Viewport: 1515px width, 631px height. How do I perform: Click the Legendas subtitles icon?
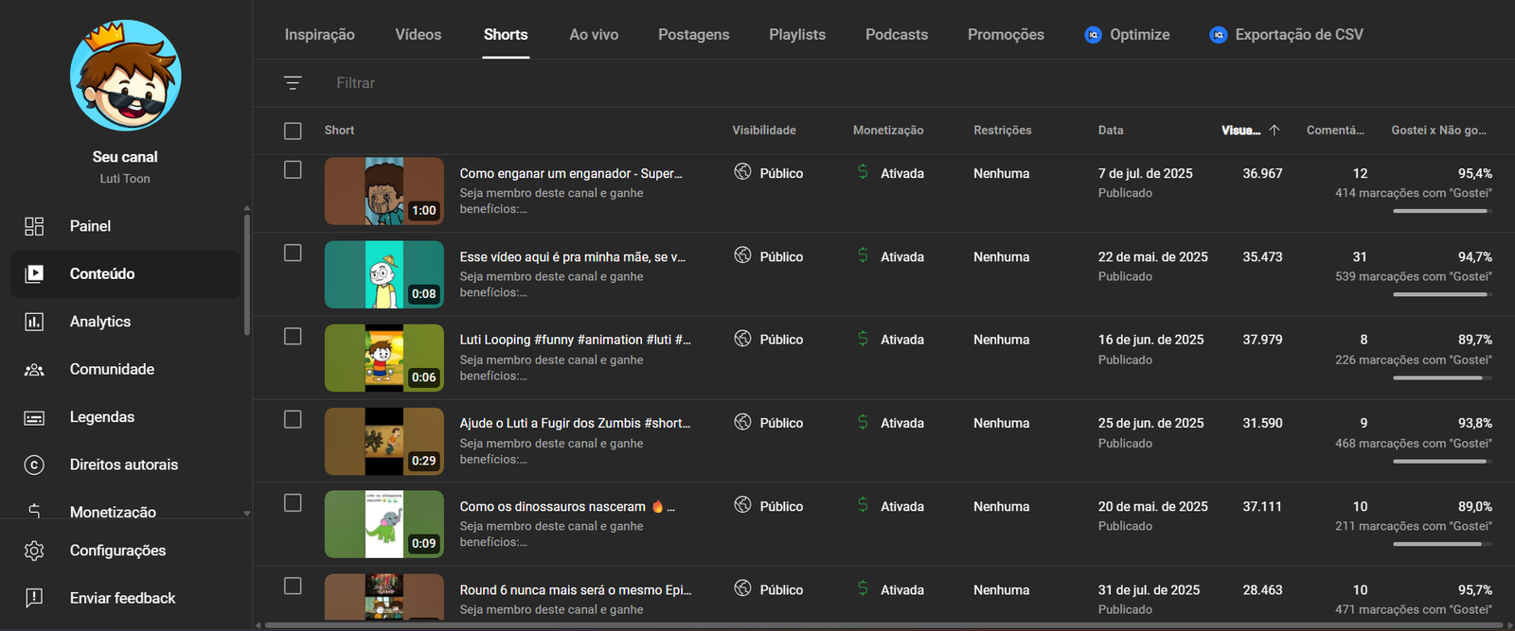(x=34, y=417)
